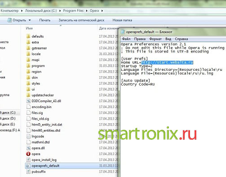Open the Файл menu in Notepad
This screenshot has width=226, height=177.
tap(126, 39)
